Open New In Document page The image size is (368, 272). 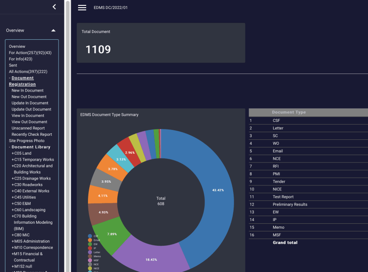pyautogui.click(x=28, y=91)
